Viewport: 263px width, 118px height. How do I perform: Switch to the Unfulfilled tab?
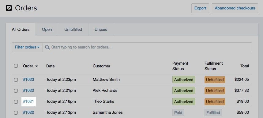coord(73,29)
